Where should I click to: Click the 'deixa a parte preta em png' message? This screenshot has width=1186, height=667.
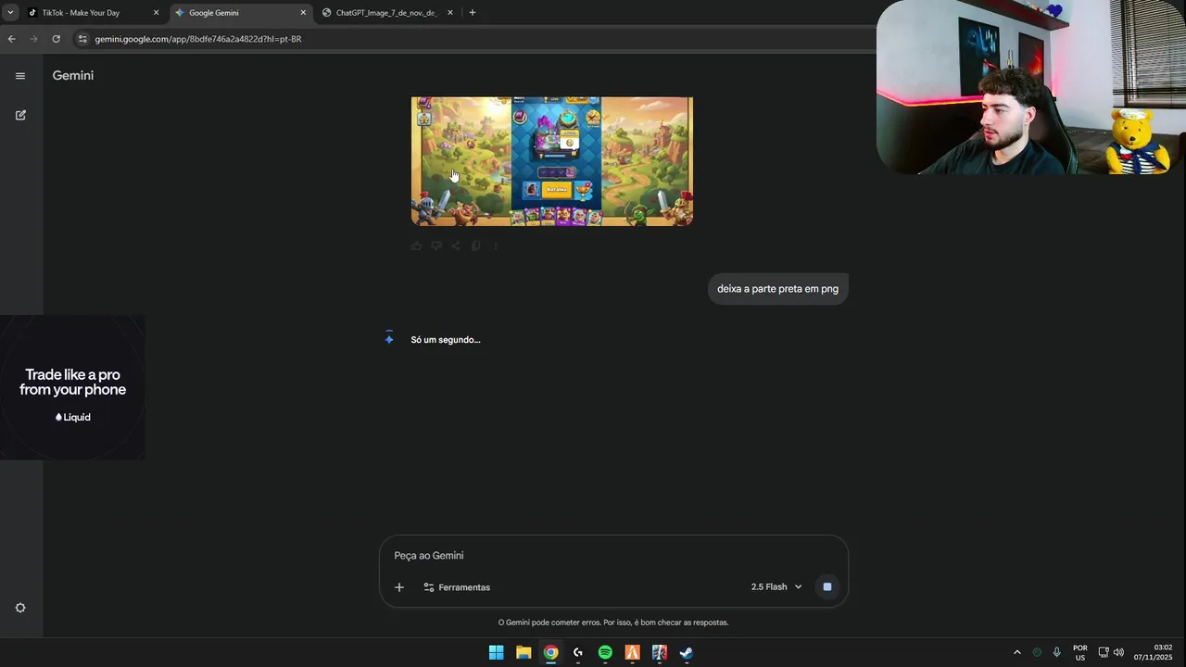click(x=777, y=289)
